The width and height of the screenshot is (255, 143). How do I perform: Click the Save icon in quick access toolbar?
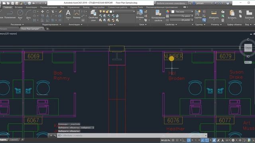click(12, 3)
